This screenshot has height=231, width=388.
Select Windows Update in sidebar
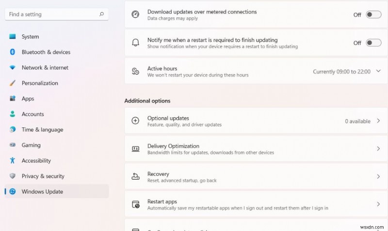[x=57, y=191]
